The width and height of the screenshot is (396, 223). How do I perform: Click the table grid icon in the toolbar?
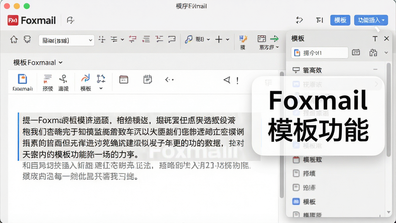coord(262,39)
